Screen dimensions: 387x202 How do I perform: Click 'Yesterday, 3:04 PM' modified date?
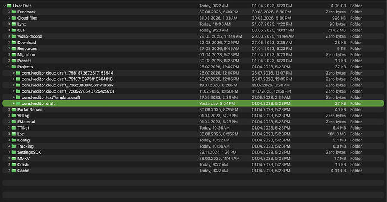(x=217, y=103)
